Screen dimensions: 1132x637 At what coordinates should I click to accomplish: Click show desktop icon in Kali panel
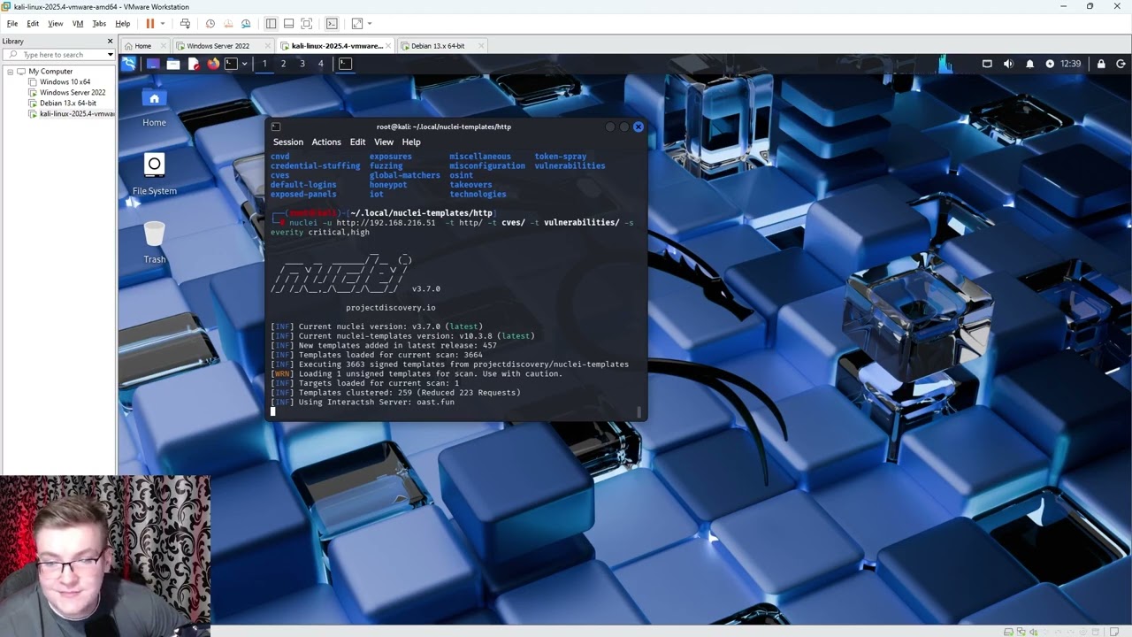[153, 64]
